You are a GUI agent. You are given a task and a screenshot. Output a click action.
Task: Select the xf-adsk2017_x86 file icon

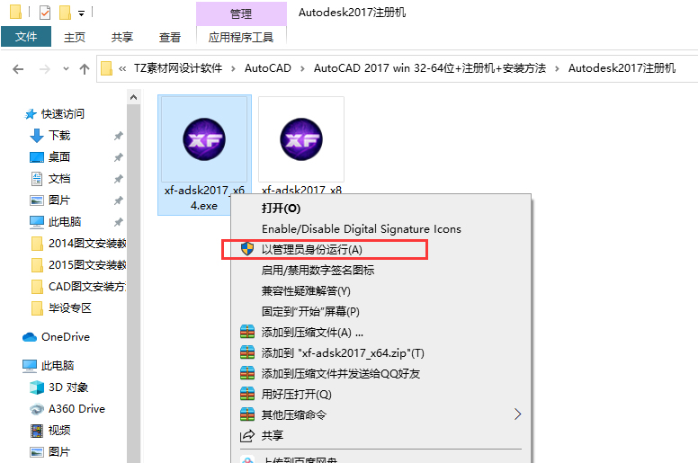pyautogui.click(x=301, y=139)
